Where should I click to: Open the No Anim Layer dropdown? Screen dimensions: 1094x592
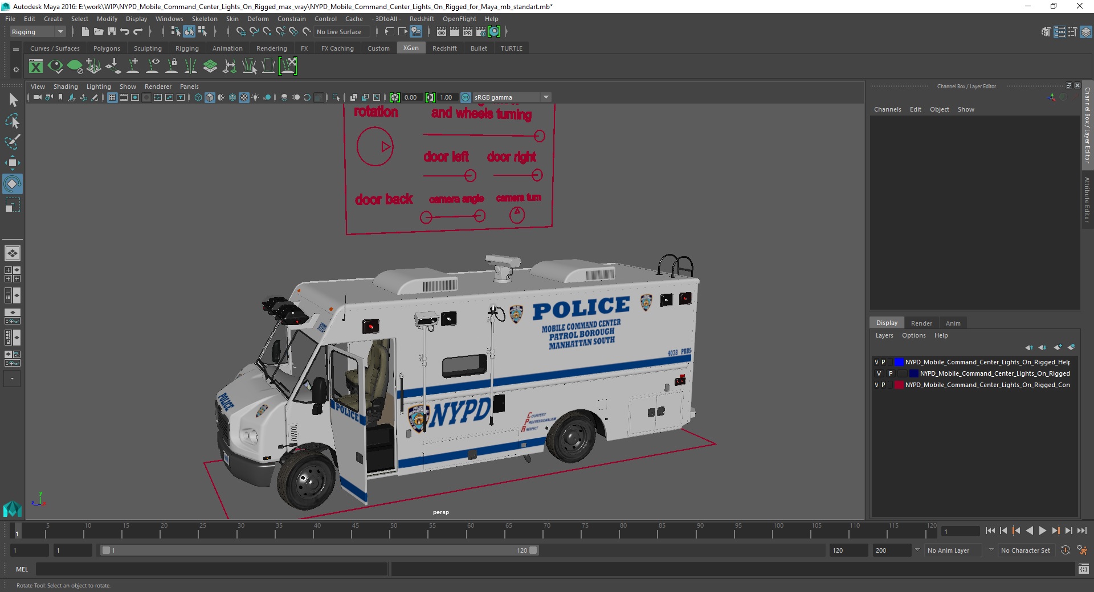pyautogui.click(x=954, y=550)
